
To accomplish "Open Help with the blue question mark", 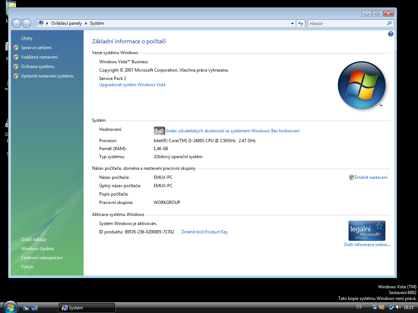I will [x=390, y=34].
